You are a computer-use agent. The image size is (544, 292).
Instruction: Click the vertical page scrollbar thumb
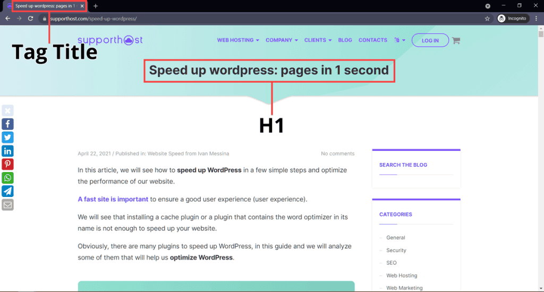[x=541, y=34]
